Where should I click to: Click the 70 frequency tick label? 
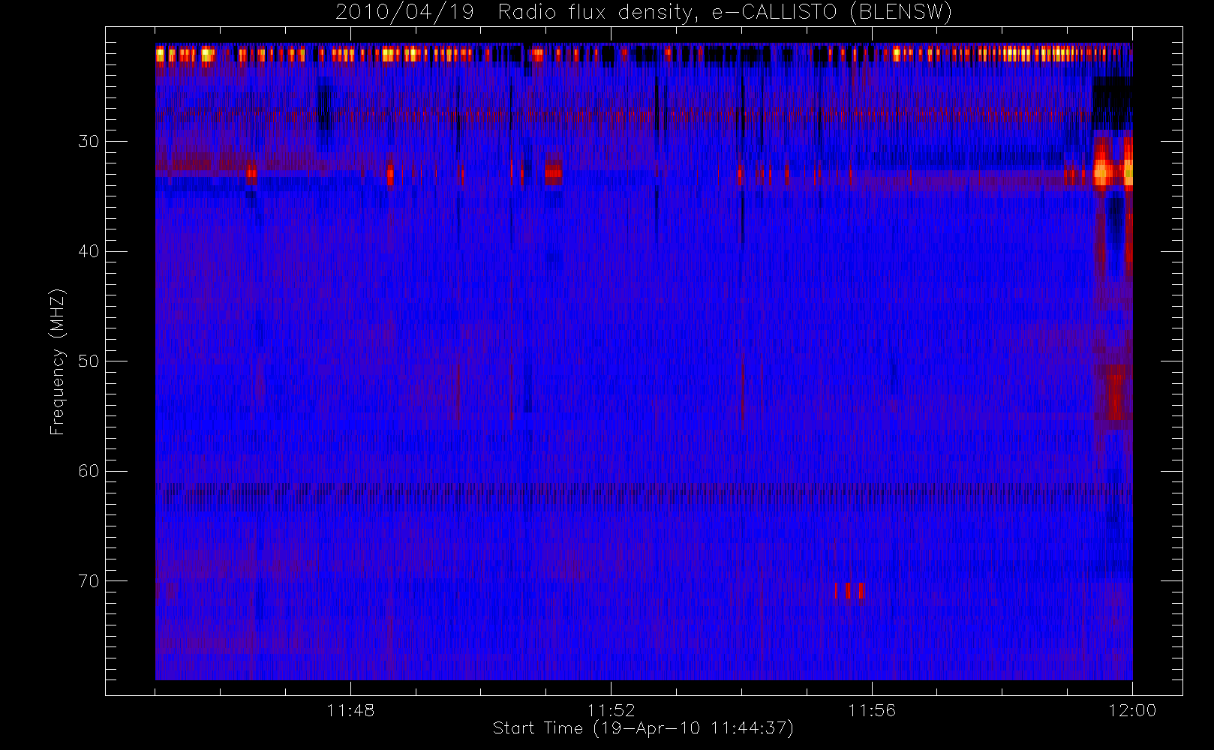(x=89, y=581)
